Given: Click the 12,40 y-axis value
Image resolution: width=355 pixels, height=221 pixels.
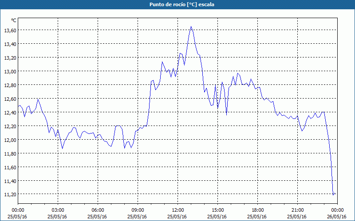Looking at the screenshot, I should click(x=10, y=112).
